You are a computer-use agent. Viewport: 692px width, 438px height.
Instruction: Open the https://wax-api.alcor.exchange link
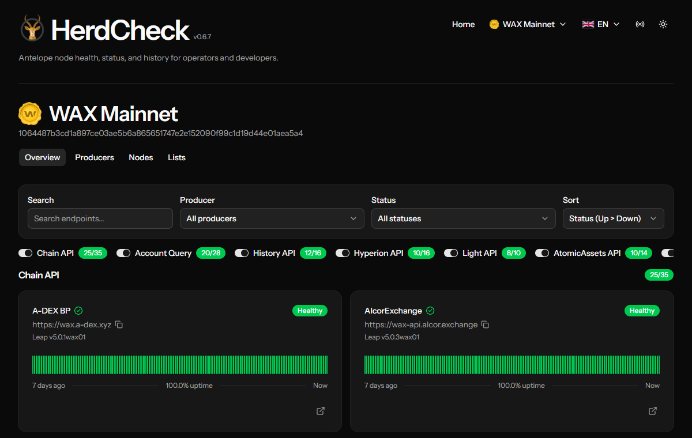tap(421, 324)
